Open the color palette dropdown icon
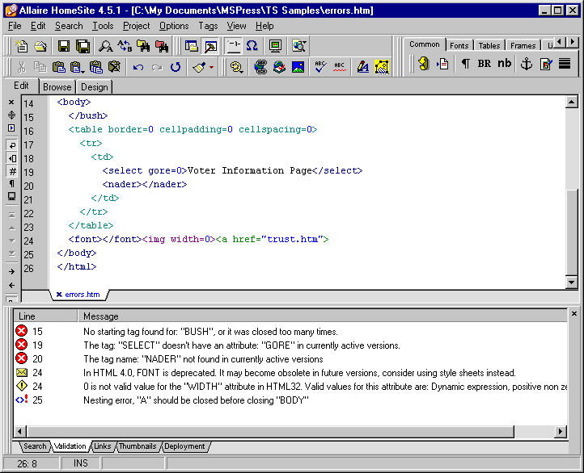Screen dimensions: 584x473 tap(236, 67)
